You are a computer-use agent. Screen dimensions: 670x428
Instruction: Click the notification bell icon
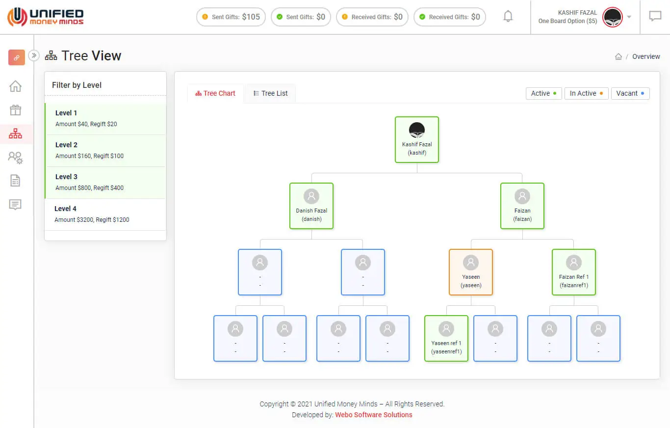[x=508, y=17]
